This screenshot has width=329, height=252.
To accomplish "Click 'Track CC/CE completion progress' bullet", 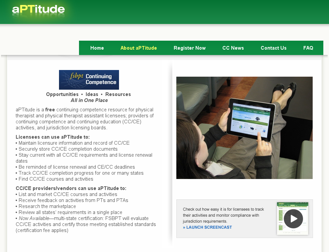I will (80, 173).
